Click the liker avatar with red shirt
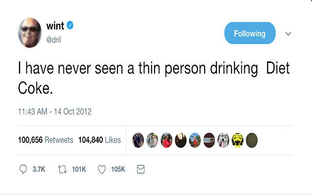This screenshot has width=312, height=195. tap(166, 140)
